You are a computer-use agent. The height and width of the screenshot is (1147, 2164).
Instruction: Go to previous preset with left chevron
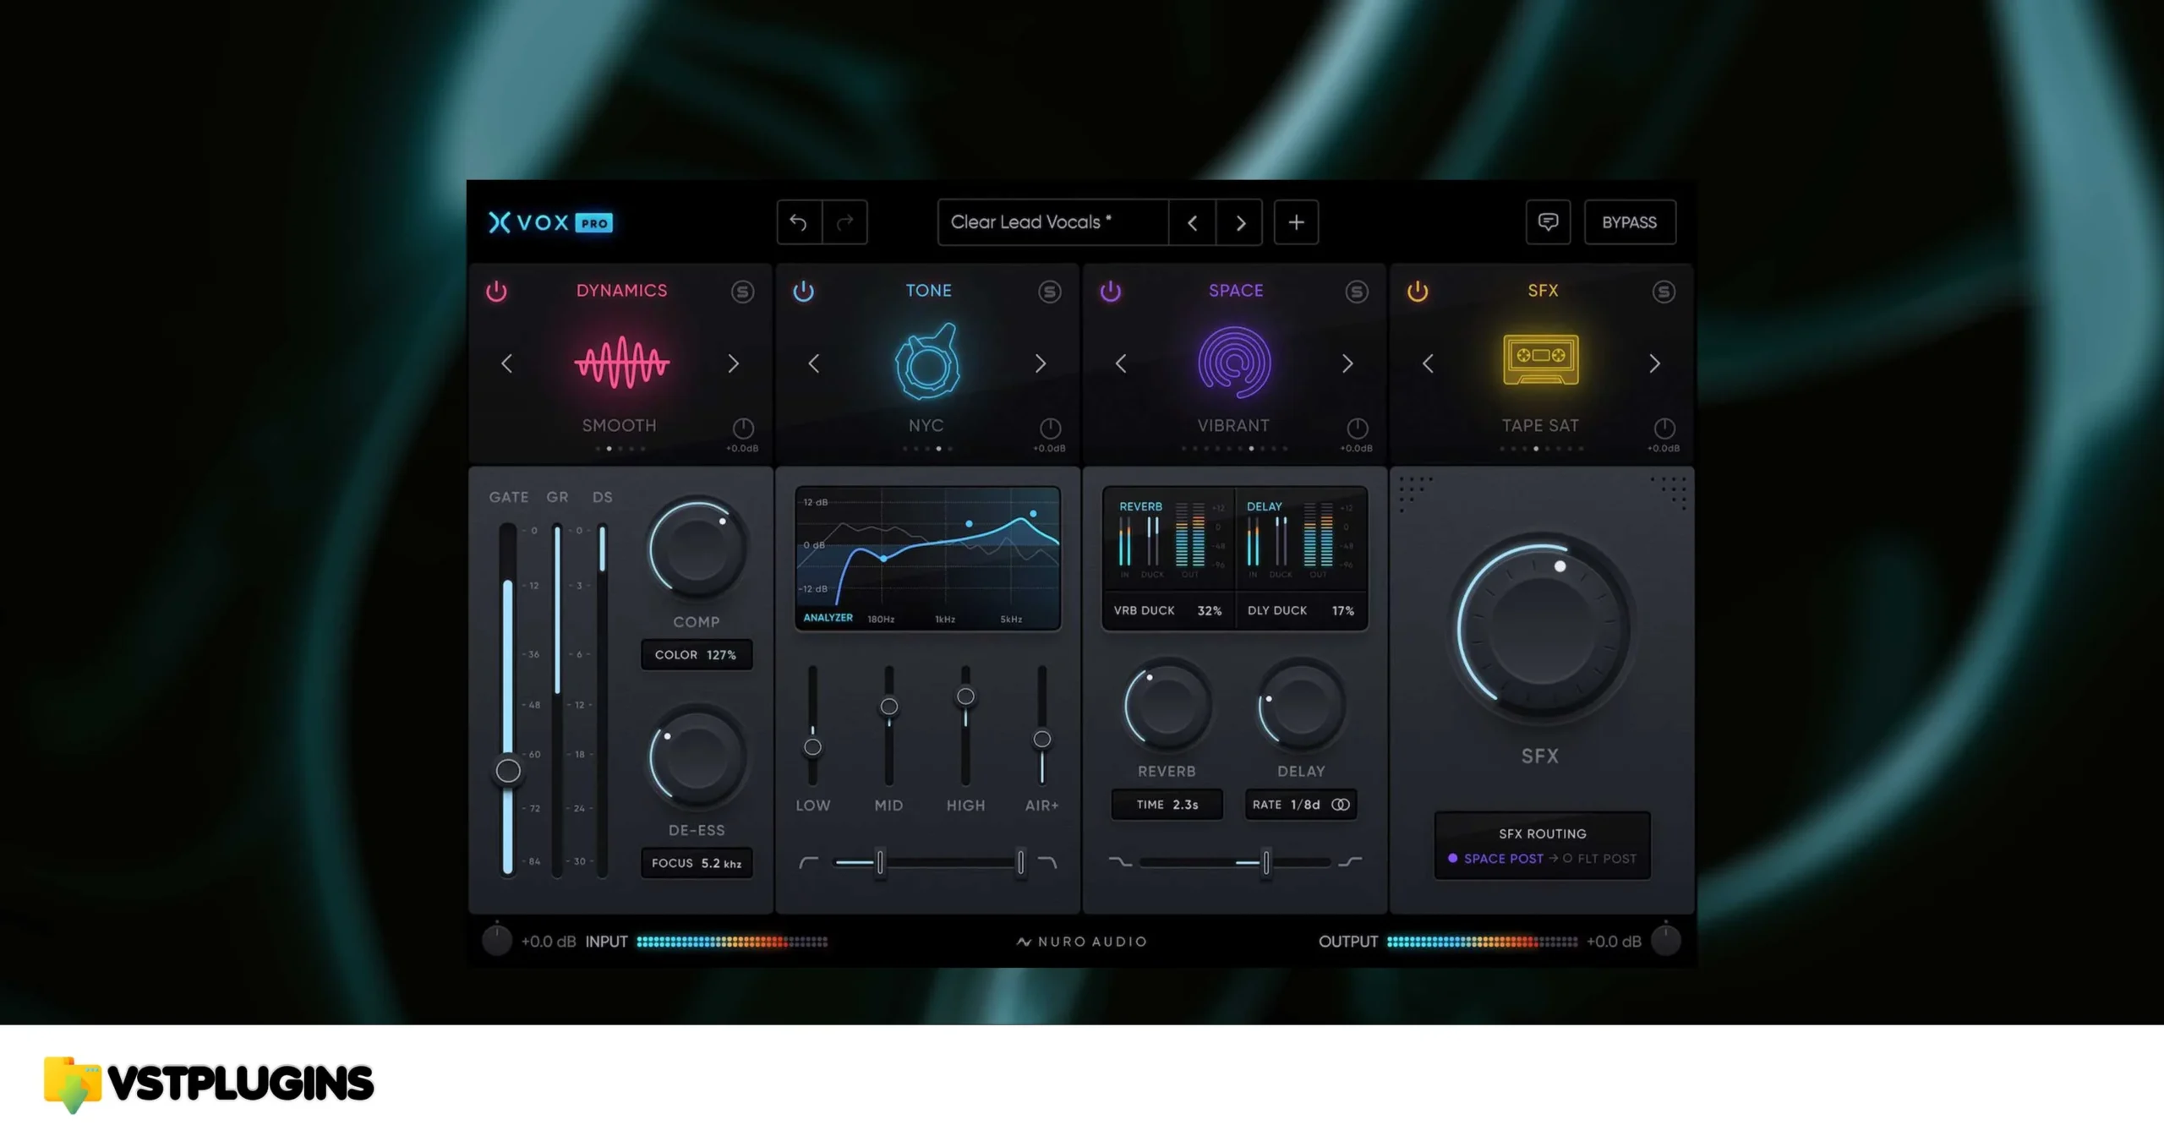(1192, 222)
